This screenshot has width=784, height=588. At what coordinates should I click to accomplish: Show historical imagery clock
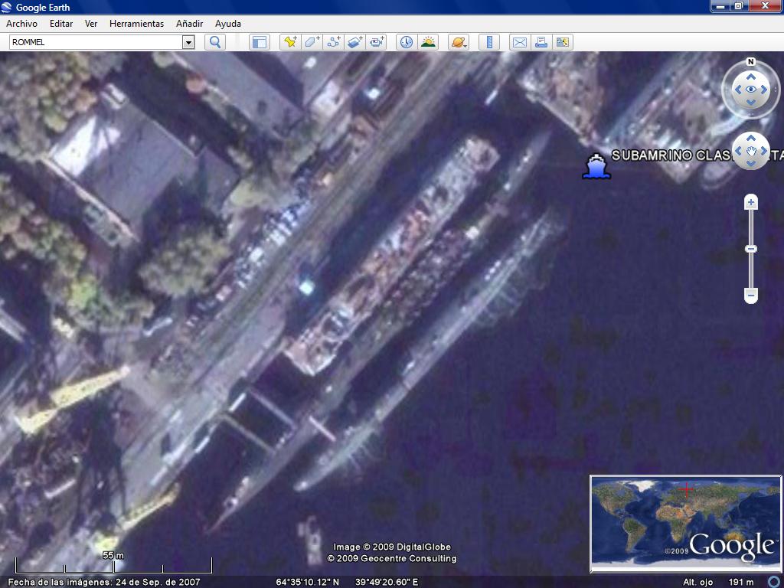(407, 42)
